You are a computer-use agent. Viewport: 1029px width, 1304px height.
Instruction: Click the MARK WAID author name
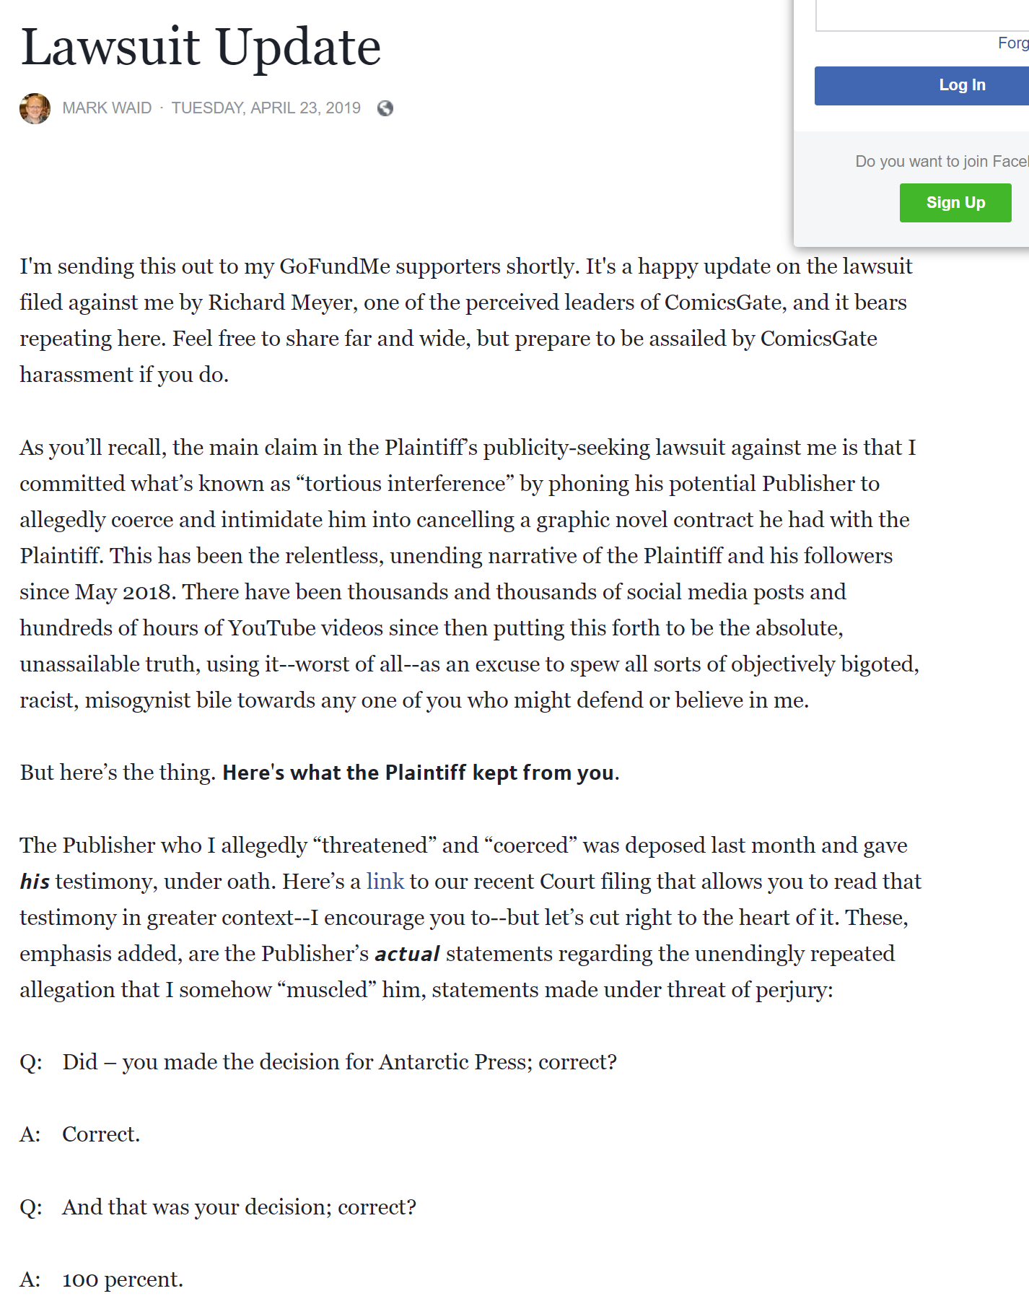click(x=107, y=108)
